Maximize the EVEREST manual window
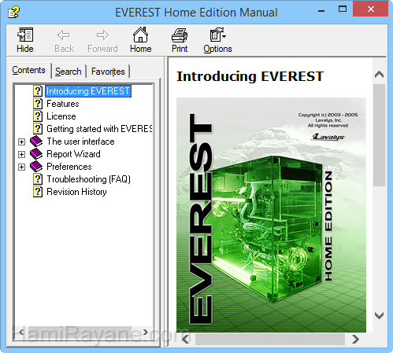The height and width of the screenshot is (353, 393). pos(343,9)
